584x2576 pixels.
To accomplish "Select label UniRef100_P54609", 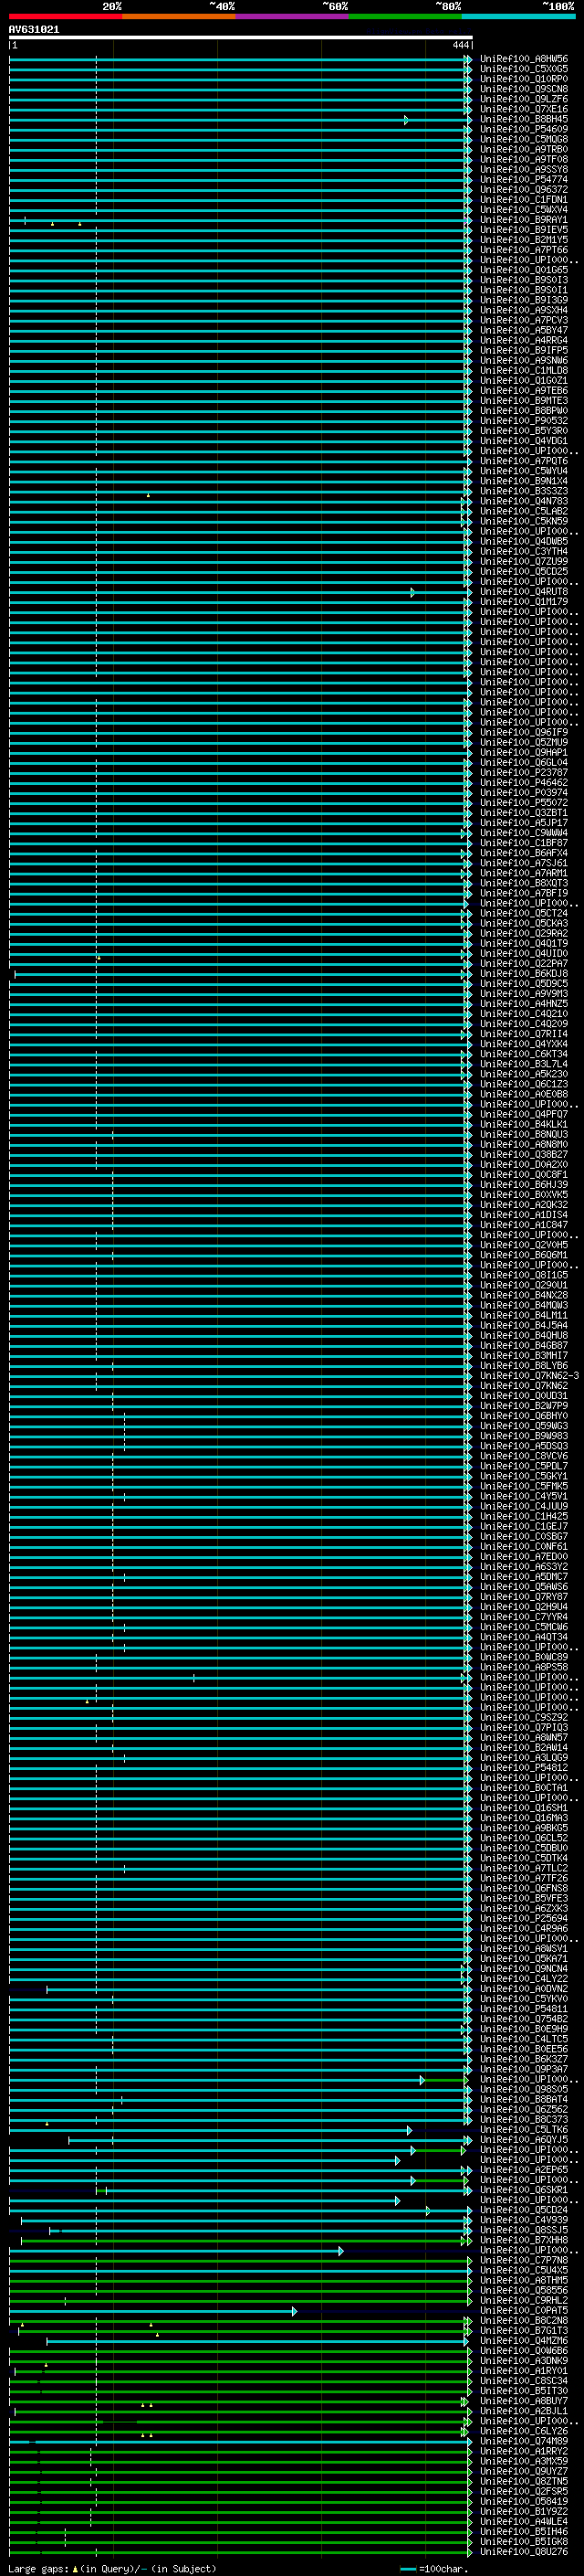I will pyautogui.click(x=523, y=129).
